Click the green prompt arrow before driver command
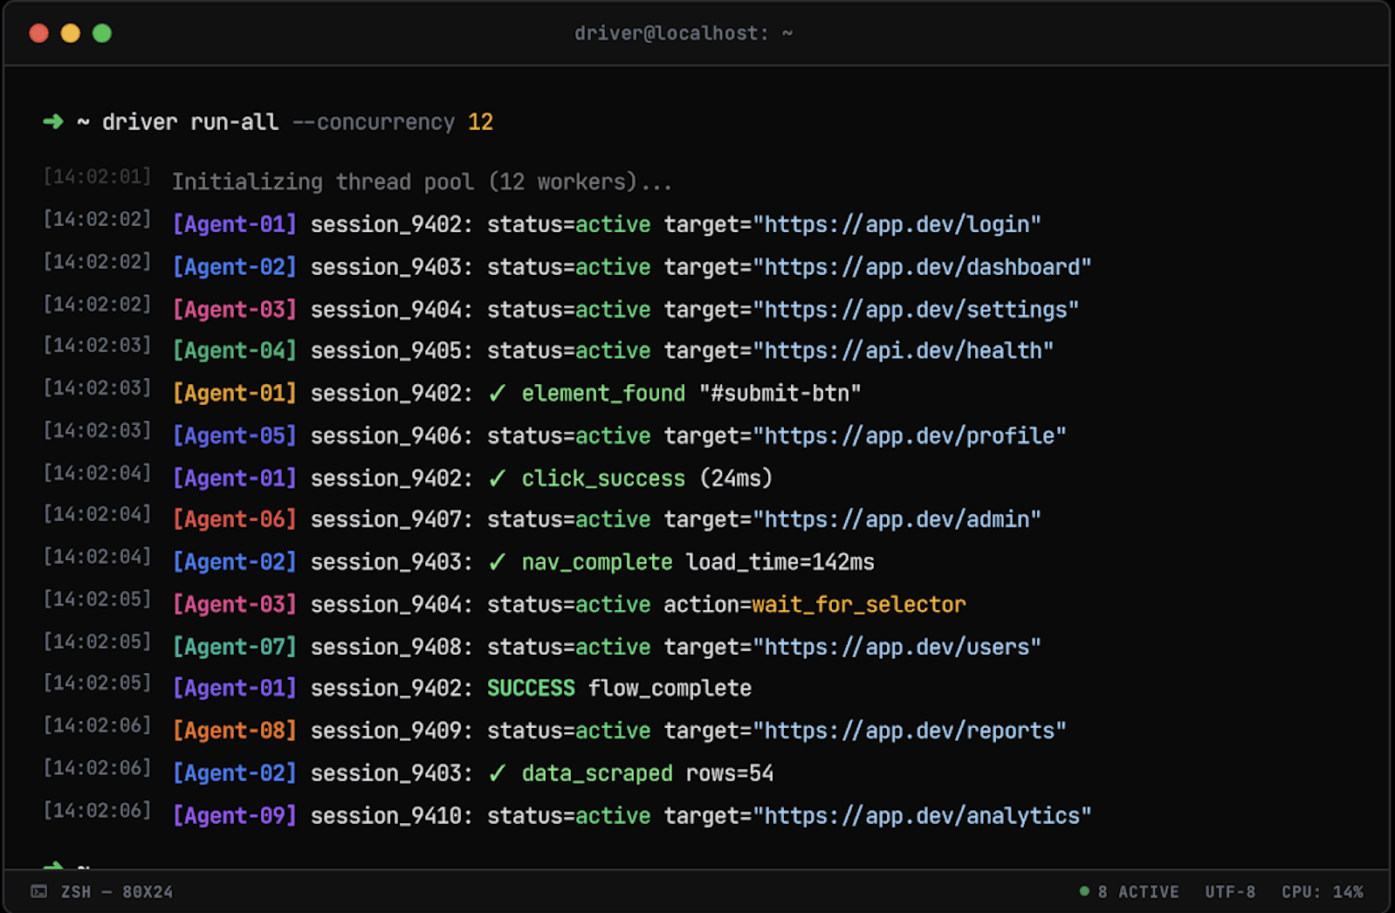Viewport: 1395px width, 913px height. [x=53, y=121]
